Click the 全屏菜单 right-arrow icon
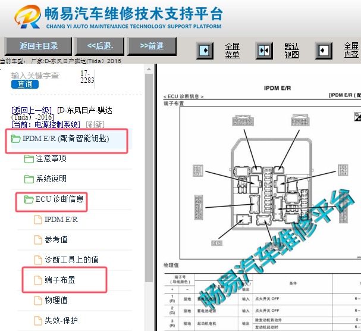Screen dimensions: 361x331 205,51
